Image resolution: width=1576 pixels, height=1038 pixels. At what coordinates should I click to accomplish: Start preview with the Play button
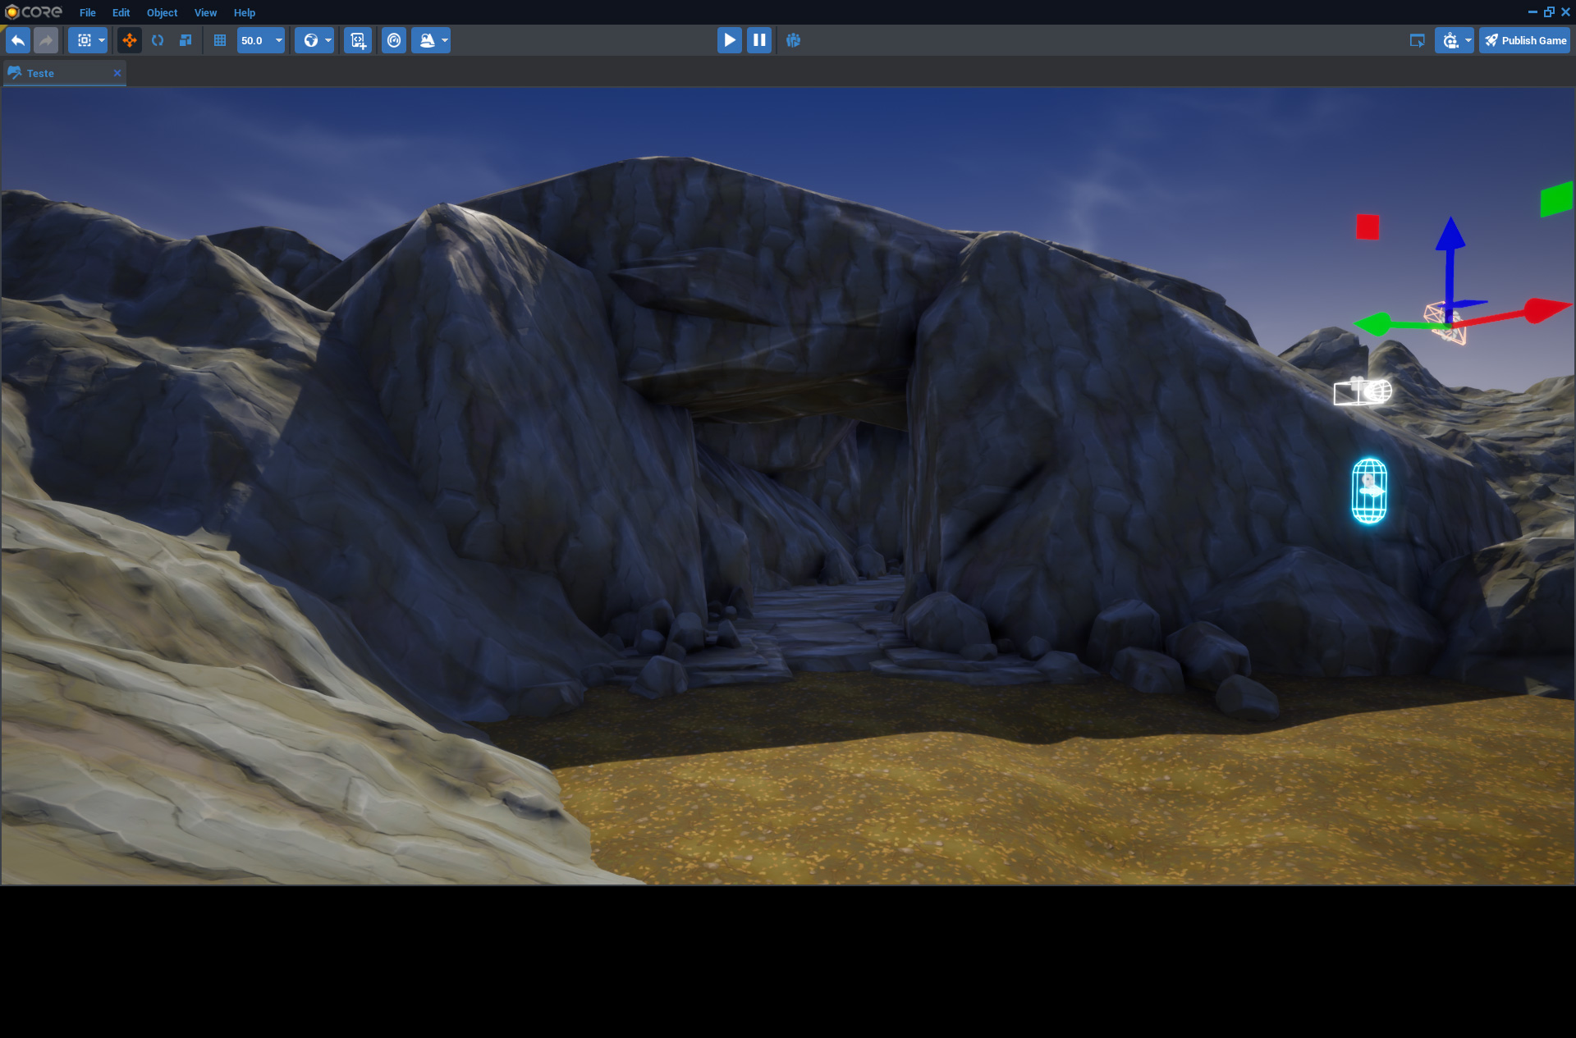[729, 40]
